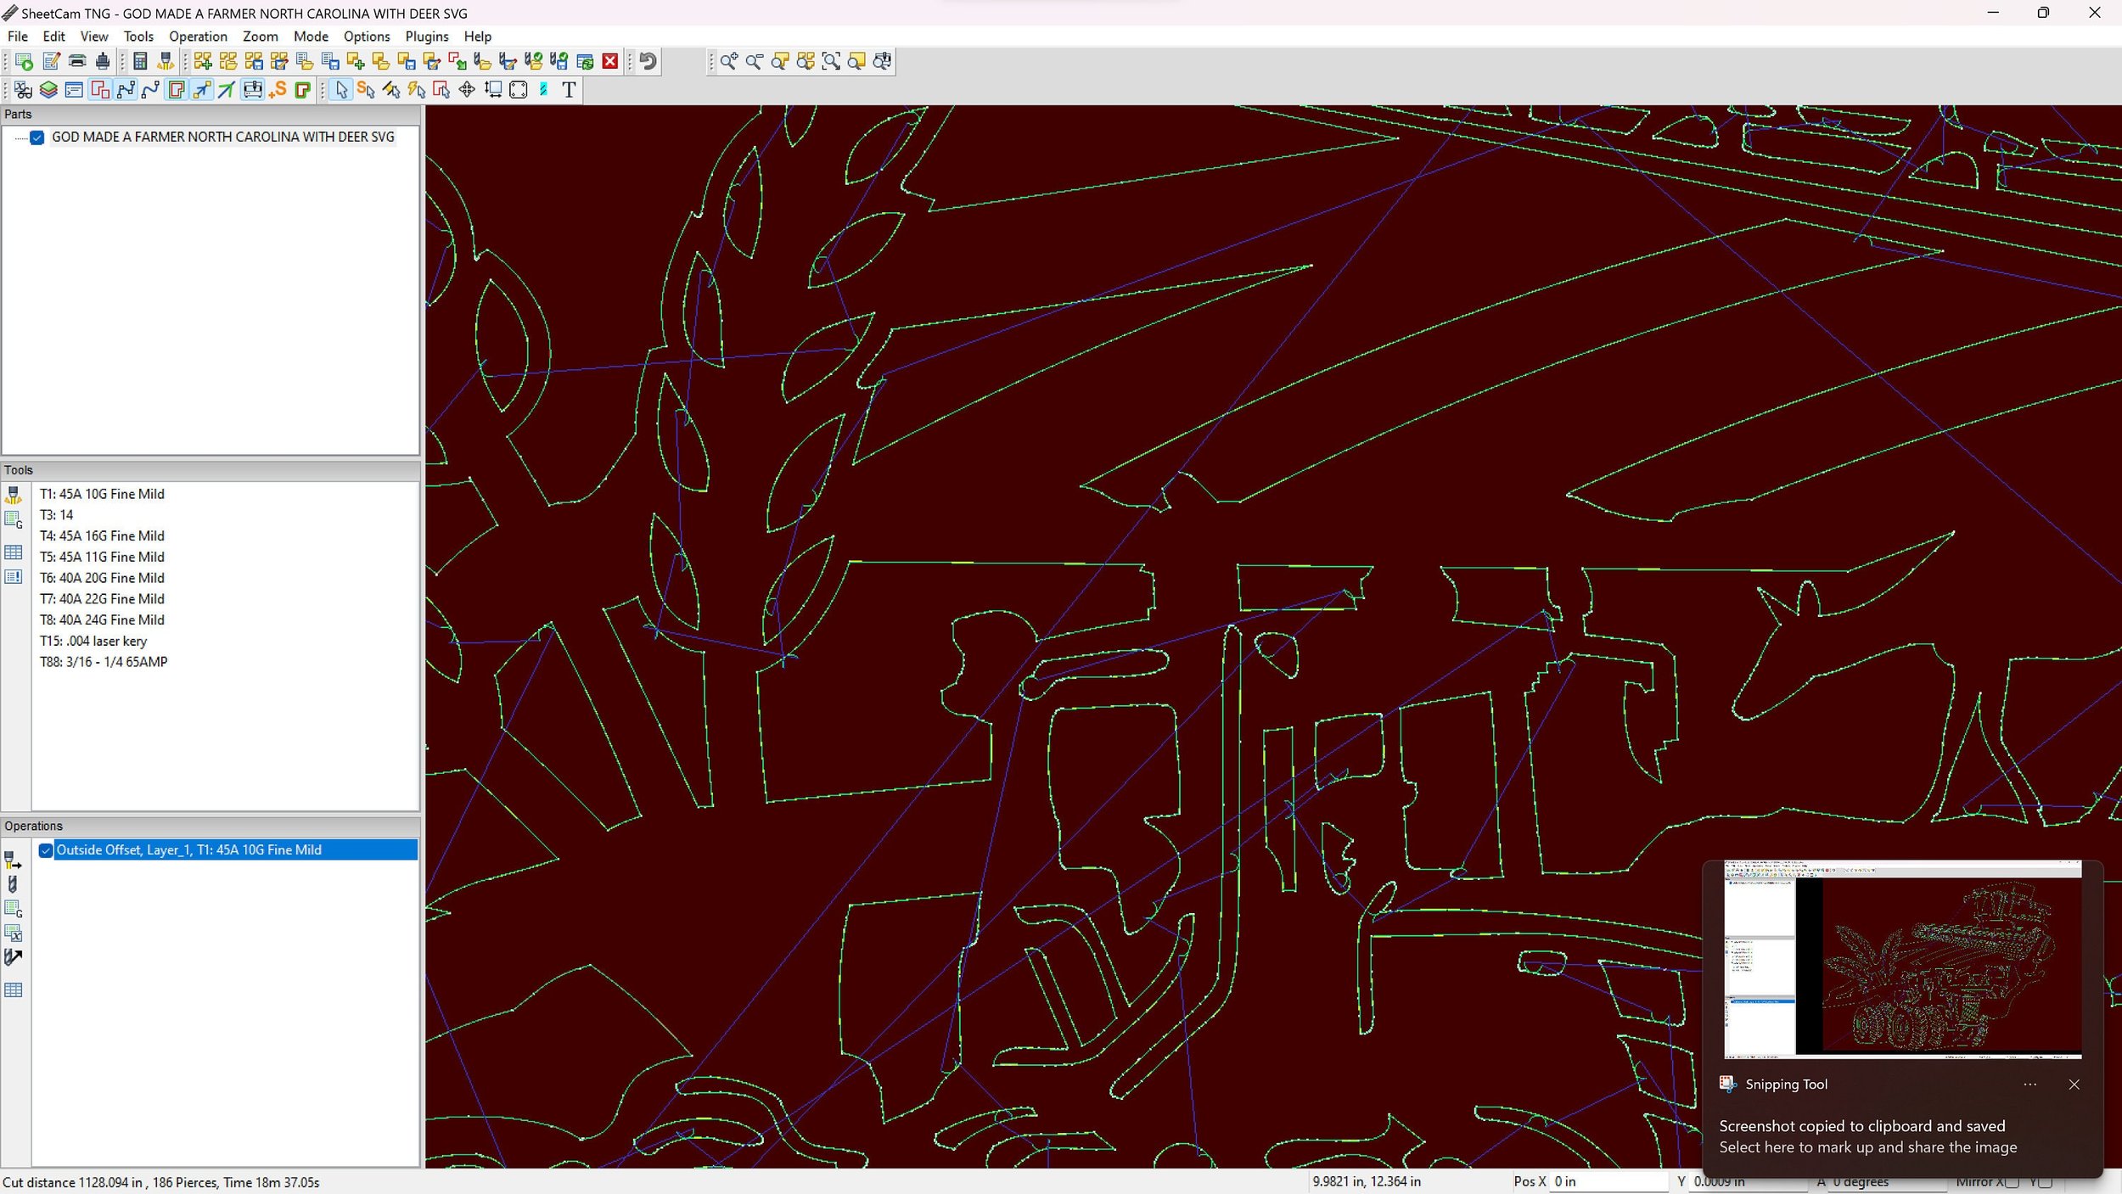Screen dimensions: 2122x1194
Task: Click the operations table grid icon
Action: click(14, 990)
